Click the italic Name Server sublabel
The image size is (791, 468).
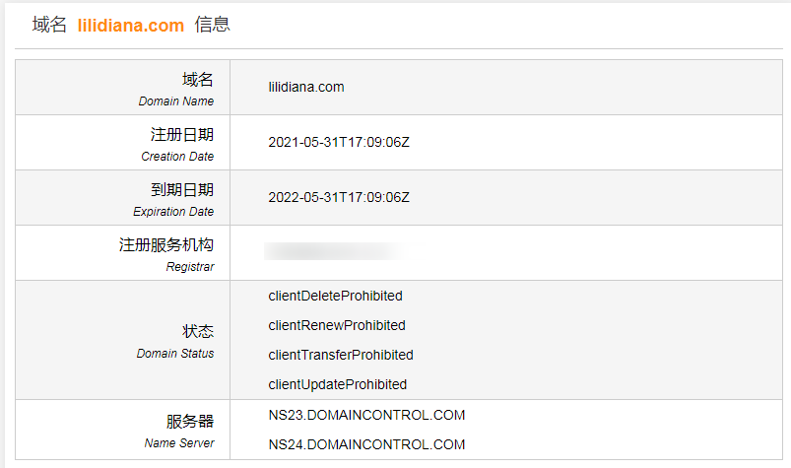click(x=179, y=443)
